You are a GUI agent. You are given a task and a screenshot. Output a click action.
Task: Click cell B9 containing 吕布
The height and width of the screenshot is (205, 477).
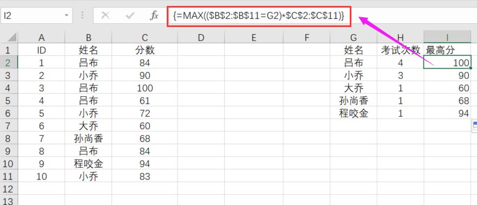click(88, 150)
